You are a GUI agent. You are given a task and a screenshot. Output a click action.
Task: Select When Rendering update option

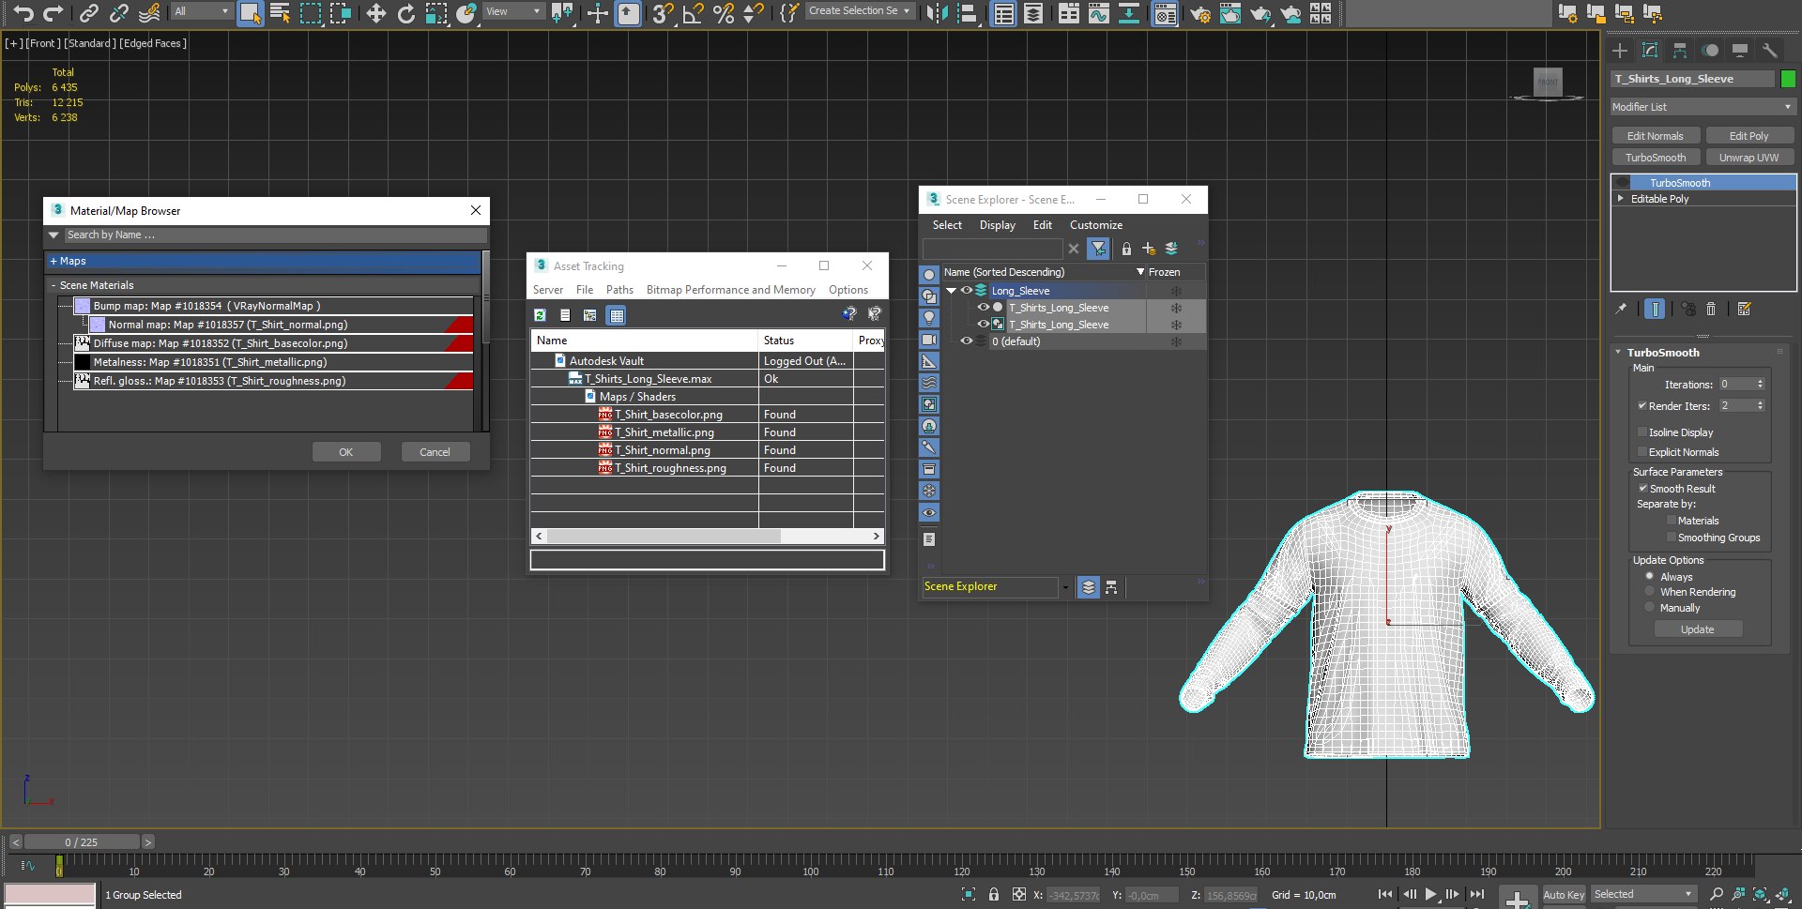tap(1650, 592)
